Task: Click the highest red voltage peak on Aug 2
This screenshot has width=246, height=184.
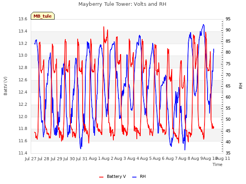Action: pos(104,27)
